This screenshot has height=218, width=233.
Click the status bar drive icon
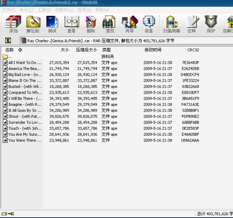tap(4, 214)
